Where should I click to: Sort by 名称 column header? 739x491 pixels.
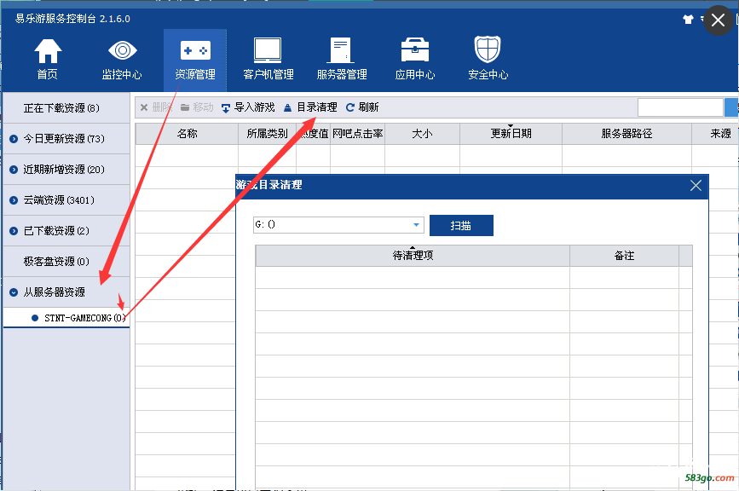tap(187, 134)
